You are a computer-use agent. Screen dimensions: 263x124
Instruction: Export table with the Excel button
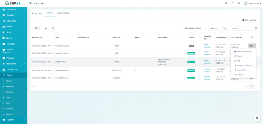point(225,28)
